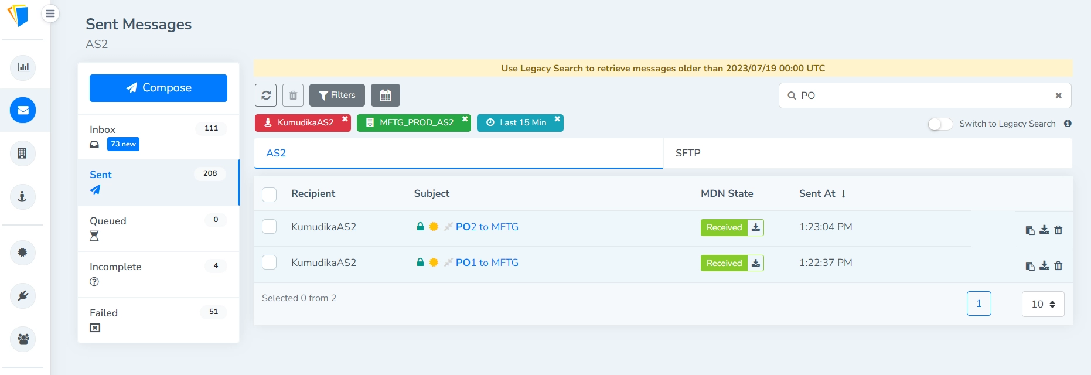Delete the PO2 to MFTG message
This screenshot has height=375, width=1091.
(x=1058, y=230)
